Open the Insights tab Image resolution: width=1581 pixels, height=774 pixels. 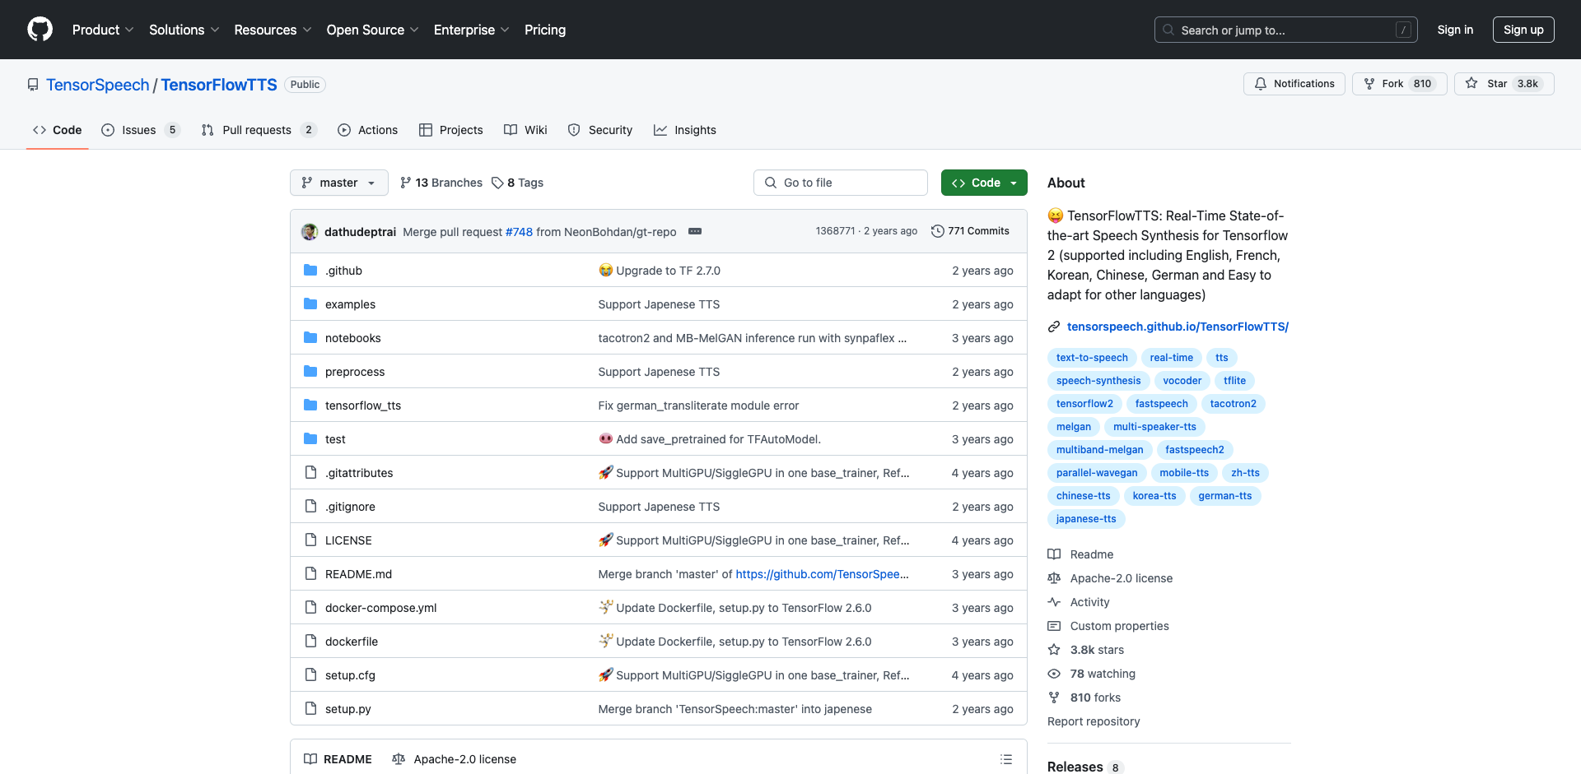(x=685, y=130)
